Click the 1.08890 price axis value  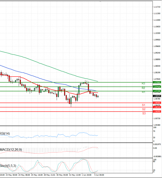point(157,59)
